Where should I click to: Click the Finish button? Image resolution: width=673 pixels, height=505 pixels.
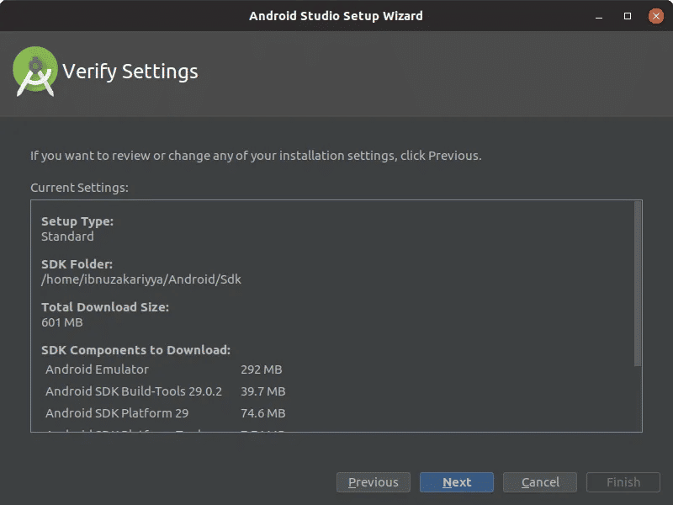[x=623, y=482]
